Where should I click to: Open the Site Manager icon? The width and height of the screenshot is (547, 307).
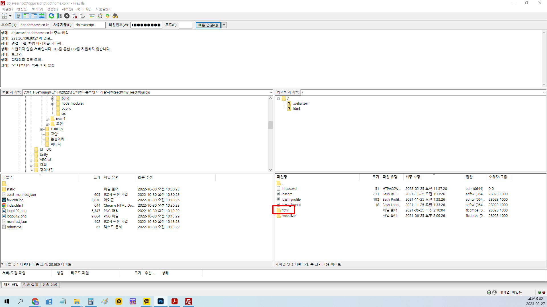click(x=5, y=16)
